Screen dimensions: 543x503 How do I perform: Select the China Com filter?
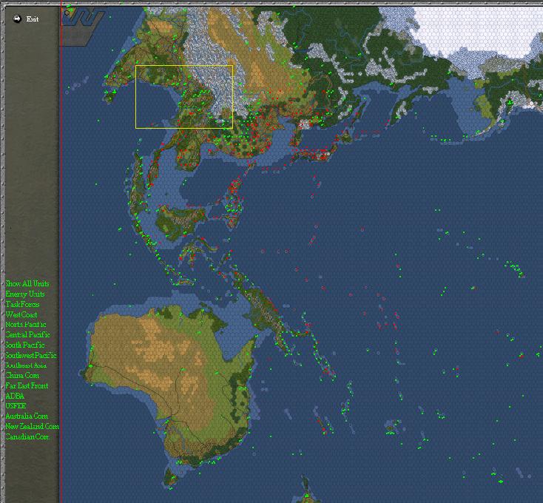[22, 375]
